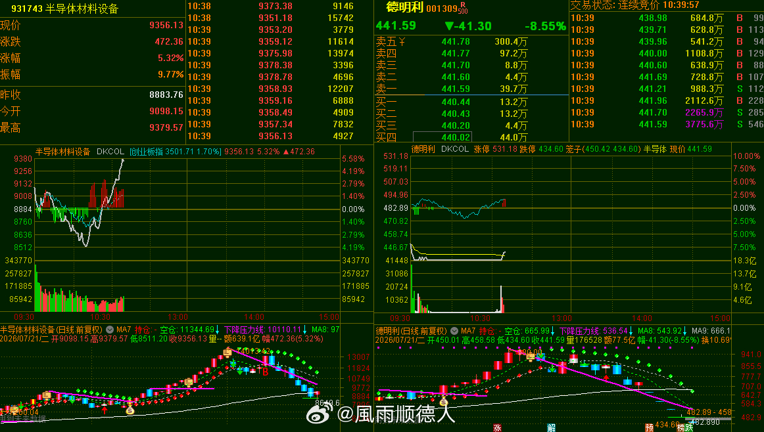Click the 买一 bid price 440.44
This screenshot has height=432, width=764.
pyautogui.click(x=456, y=102)
